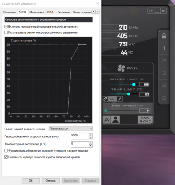Image resolution: width=175 pixels, height=185 pixels.
Task: Increase fan speed update period stepper
Action: tap(91, 135)
